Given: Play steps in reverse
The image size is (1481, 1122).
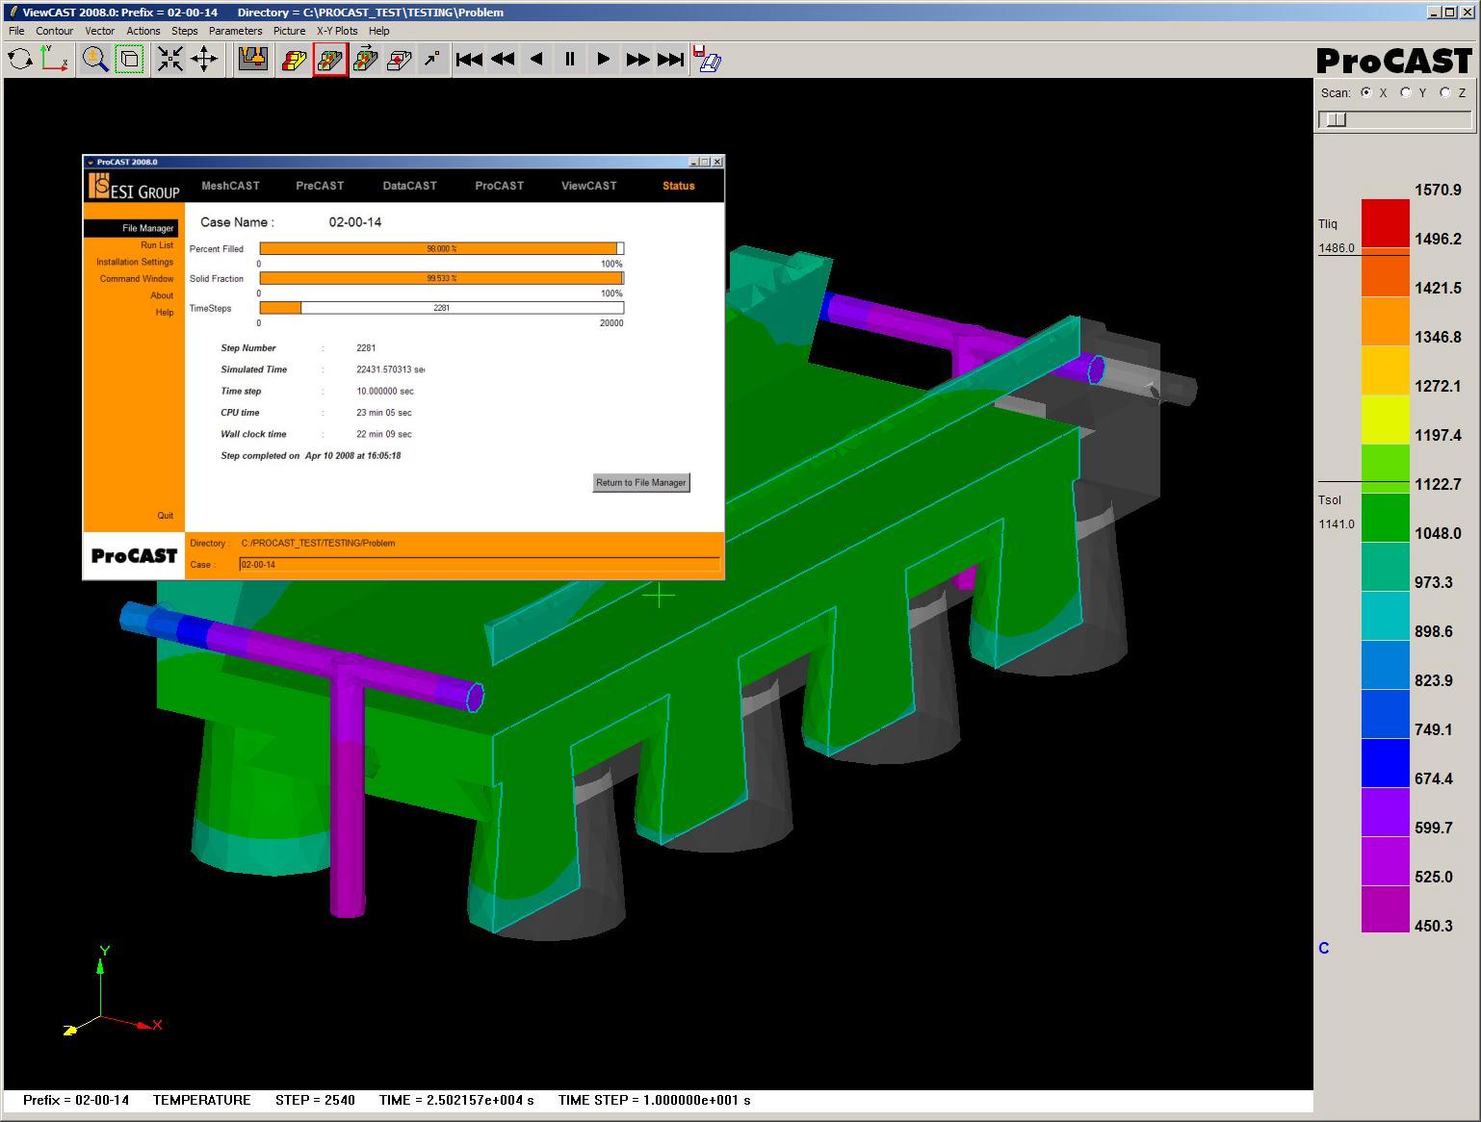Looking at the screenshot, I should click(x=536, y=60).
